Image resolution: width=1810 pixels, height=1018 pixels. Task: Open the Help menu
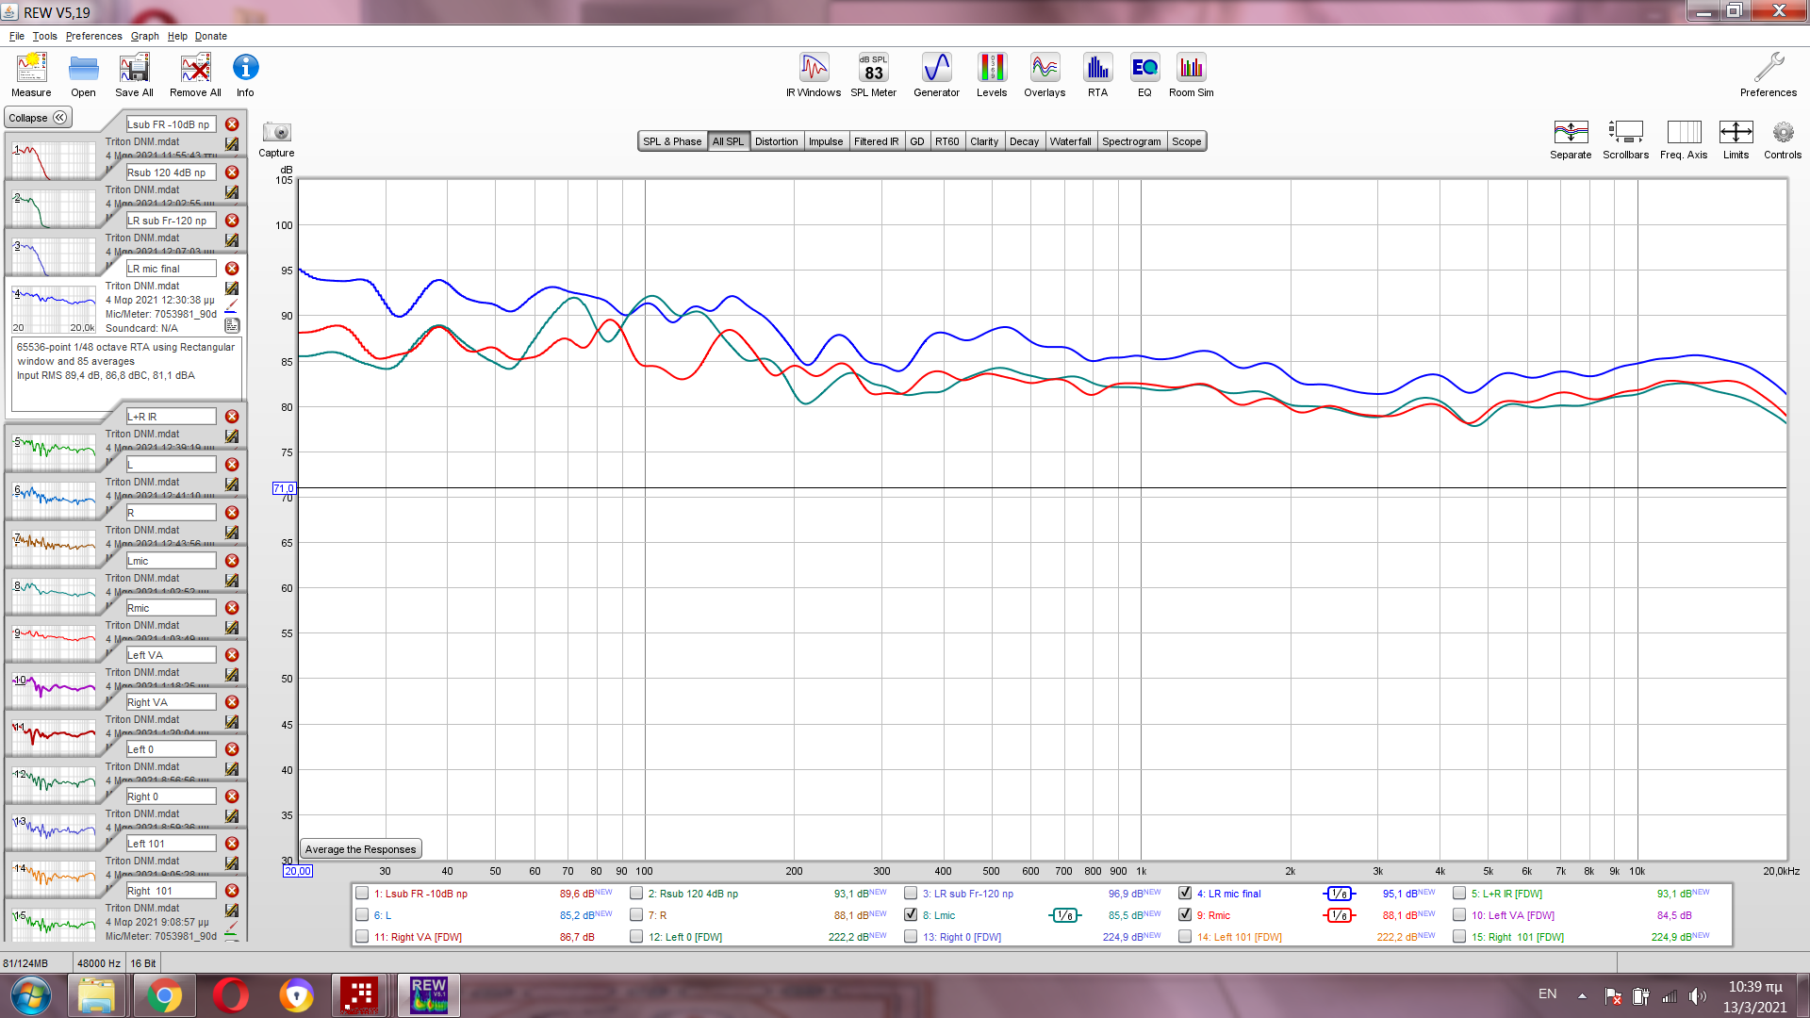pyautogui.click(x=177, y=36)
